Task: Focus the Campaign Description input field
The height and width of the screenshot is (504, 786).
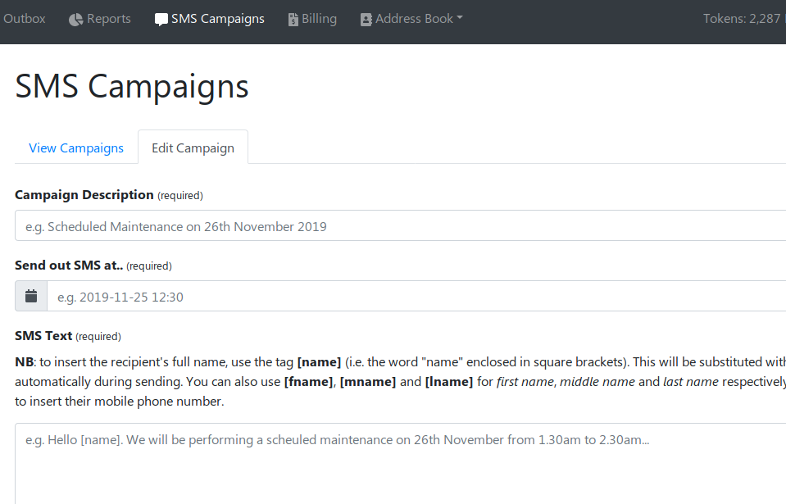Action: click(401, 225)
